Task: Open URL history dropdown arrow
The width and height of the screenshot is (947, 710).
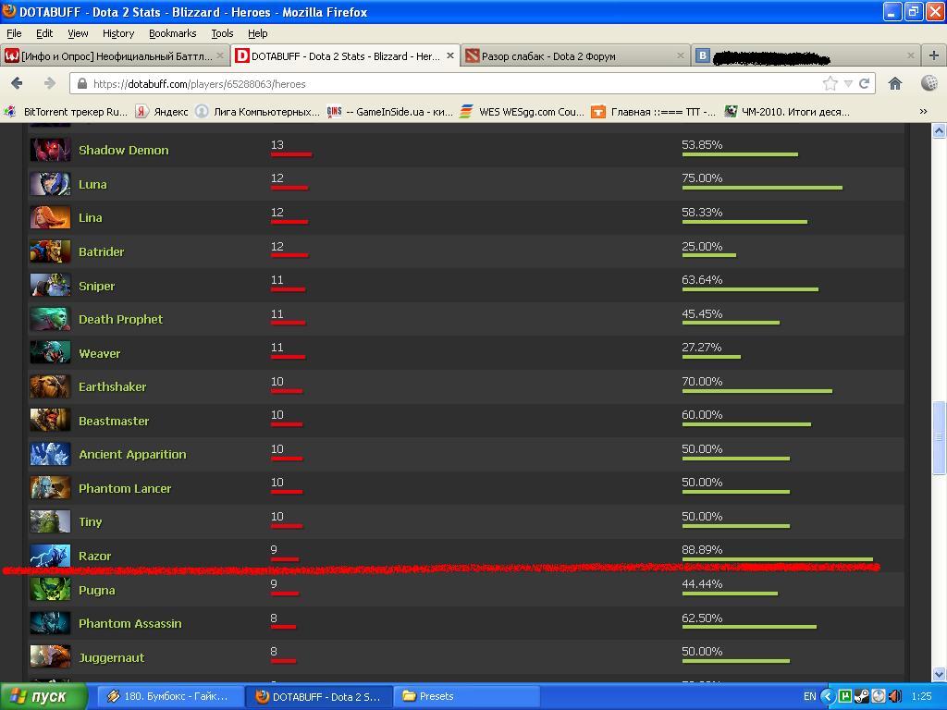Action: pos(849,84)
